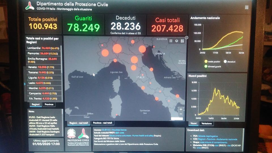Click the Trentino bubble near top of map
272x153 pixels.
(133, 42)
